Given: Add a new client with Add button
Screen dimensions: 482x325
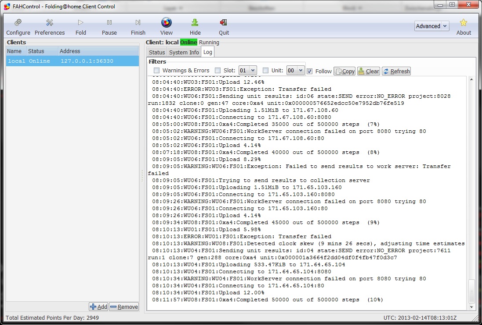Looking at the screenshot, I should pos(98,307).
